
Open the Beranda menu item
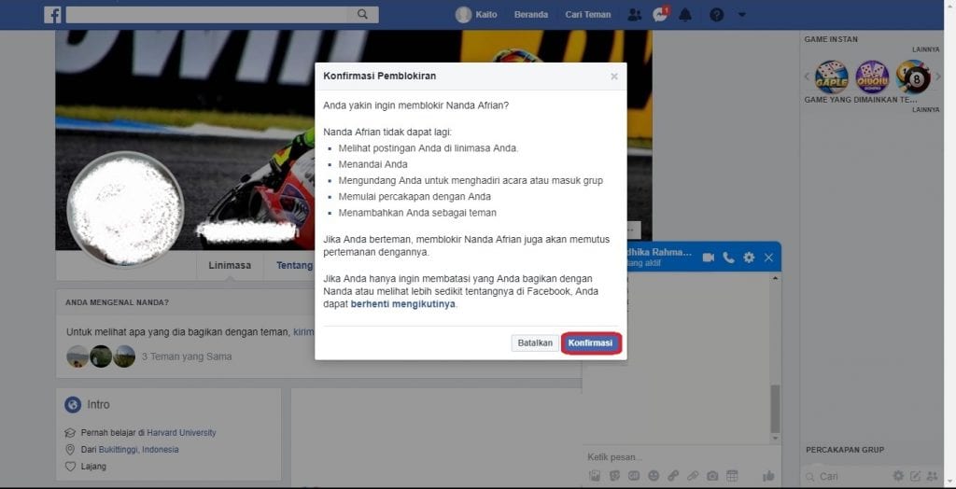coord(531,15)
